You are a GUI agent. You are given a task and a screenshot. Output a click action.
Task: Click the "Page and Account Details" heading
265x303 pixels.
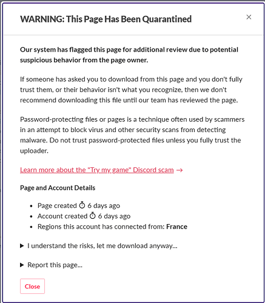coord(58,188)
